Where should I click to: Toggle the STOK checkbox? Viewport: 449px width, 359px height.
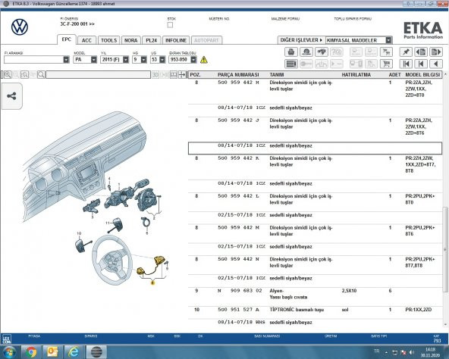pyautogui.click(x=170, y=25)
